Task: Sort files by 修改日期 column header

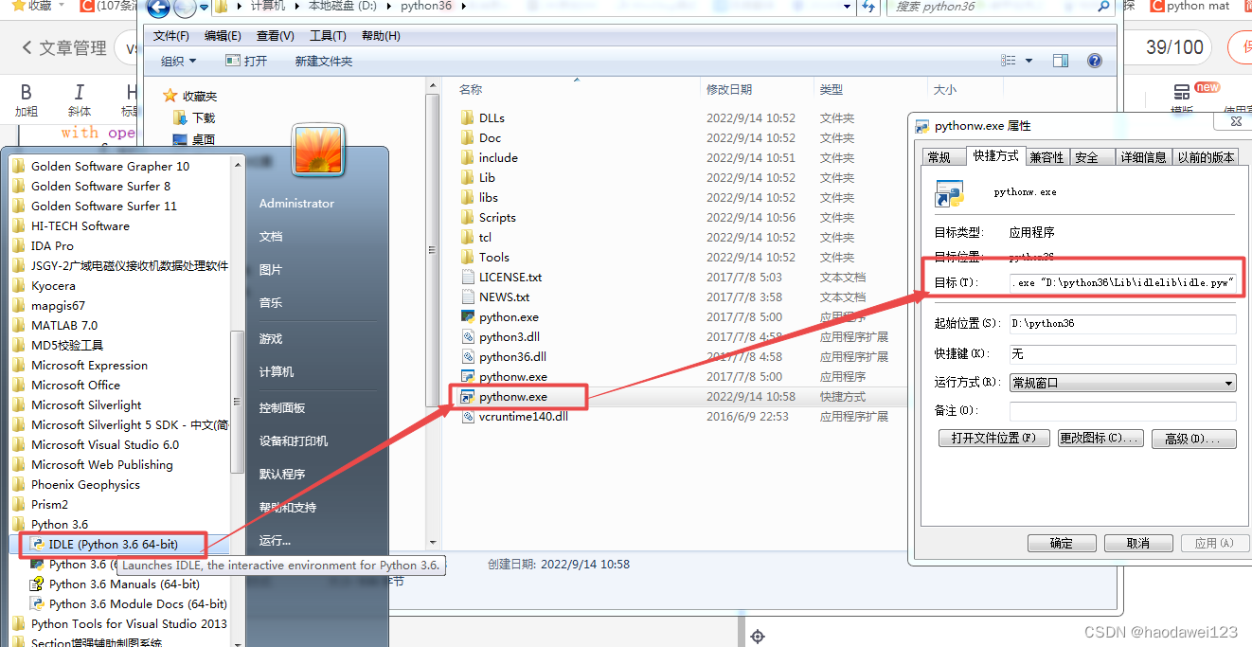Action: coord(729,89)
